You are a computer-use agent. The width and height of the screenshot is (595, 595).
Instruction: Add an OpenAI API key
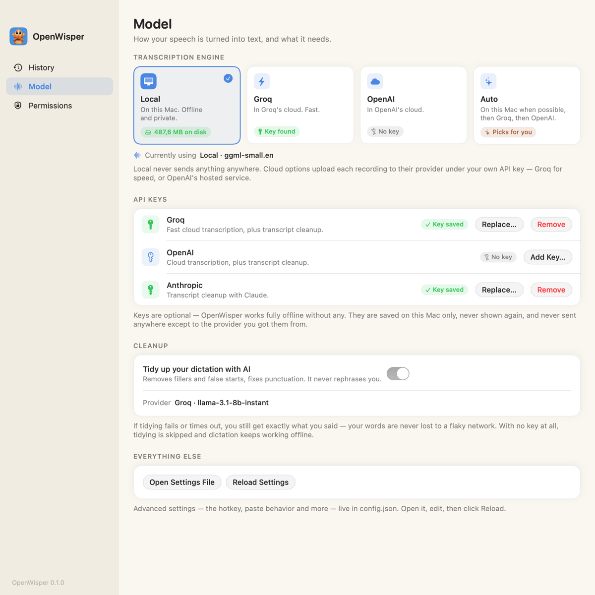coord(548,257)
